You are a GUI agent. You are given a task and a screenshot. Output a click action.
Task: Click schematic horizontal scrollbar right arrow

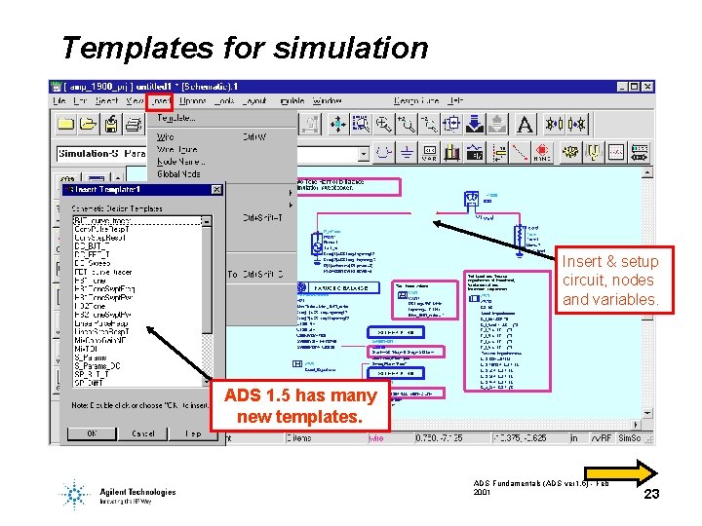click(636, 424)
